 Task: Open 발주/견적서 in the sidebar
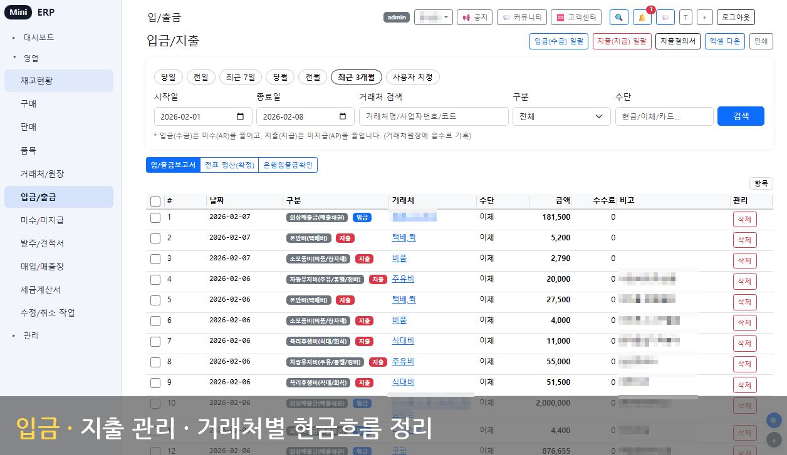point(59,243)
